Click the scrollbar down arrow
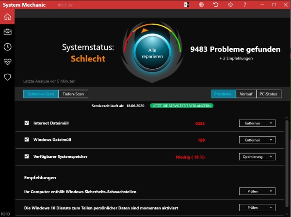The height and width of the screenshot is (217, 291). pyautogui.click(x=287, y=215)
